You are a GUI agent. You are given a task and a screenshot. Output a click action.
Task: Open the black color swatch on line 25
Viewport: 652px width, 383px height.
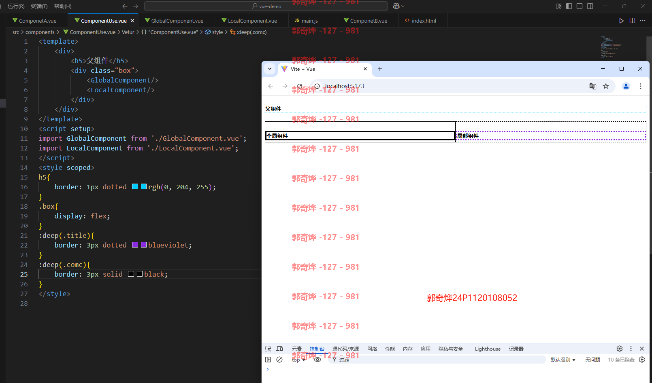click(140, 274)
